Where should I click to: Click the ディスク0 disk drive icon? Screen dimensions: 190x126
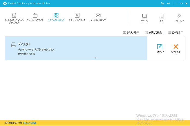[x=13, y=45]
